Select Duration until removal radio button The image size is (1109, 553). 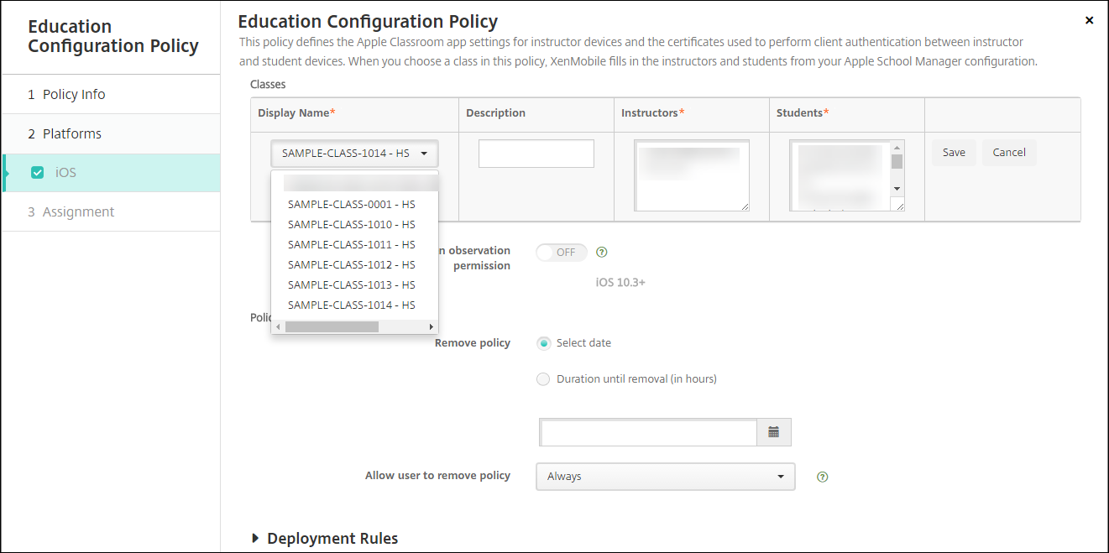pyautogui.click(x=544, y=379)
